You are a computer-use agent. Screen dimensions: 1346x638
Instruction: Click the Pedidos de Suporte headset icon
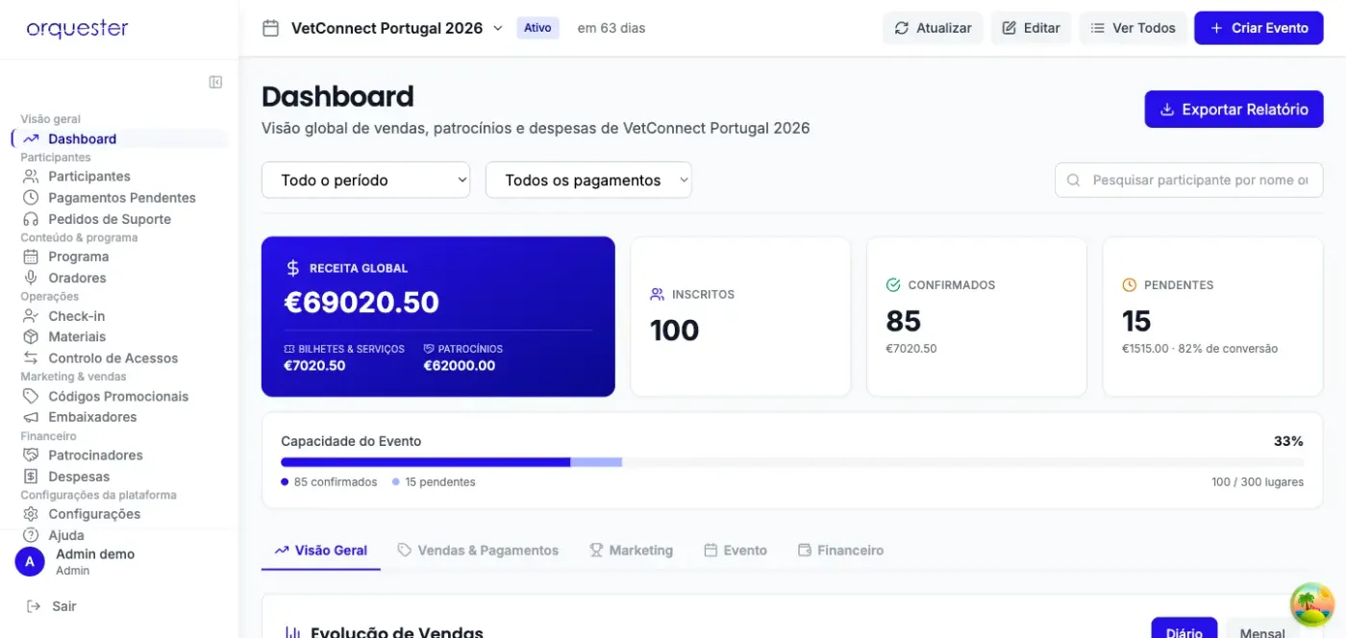(x=31, y=219)
